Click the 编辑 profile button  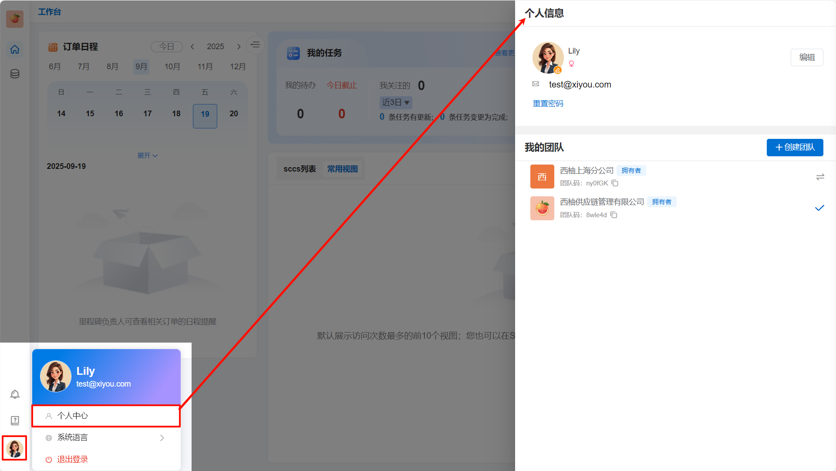pyautogui.click(x=806, y=57)
